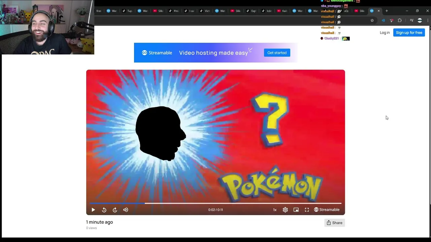Screen dimensions: 431x242
Task: Enter fullscreen mode on the player
Action: pos(307,210)
